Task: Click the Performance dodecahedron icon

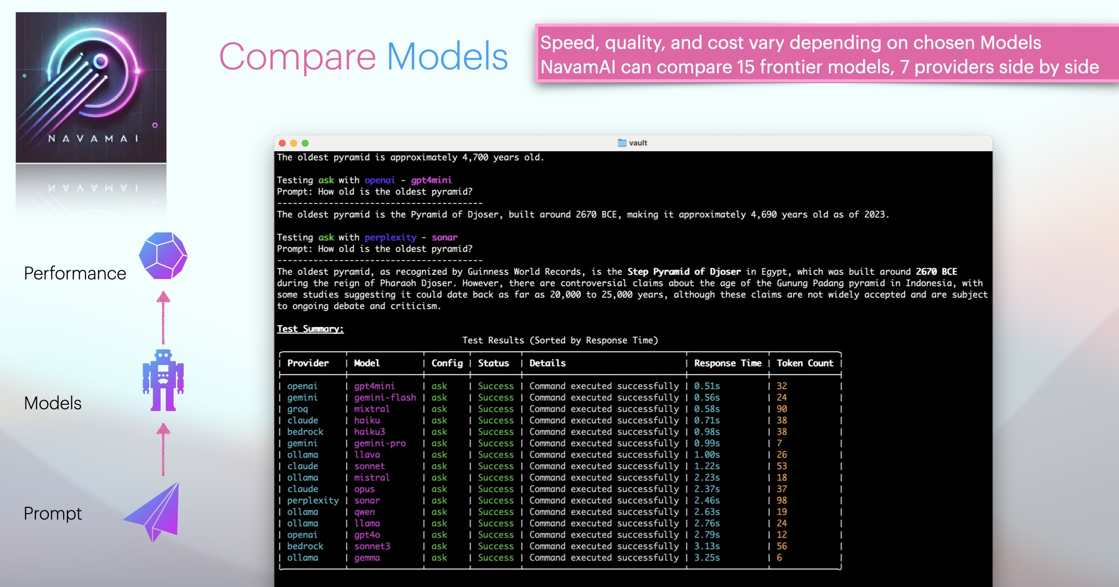Action: click(x=163, y=256)
